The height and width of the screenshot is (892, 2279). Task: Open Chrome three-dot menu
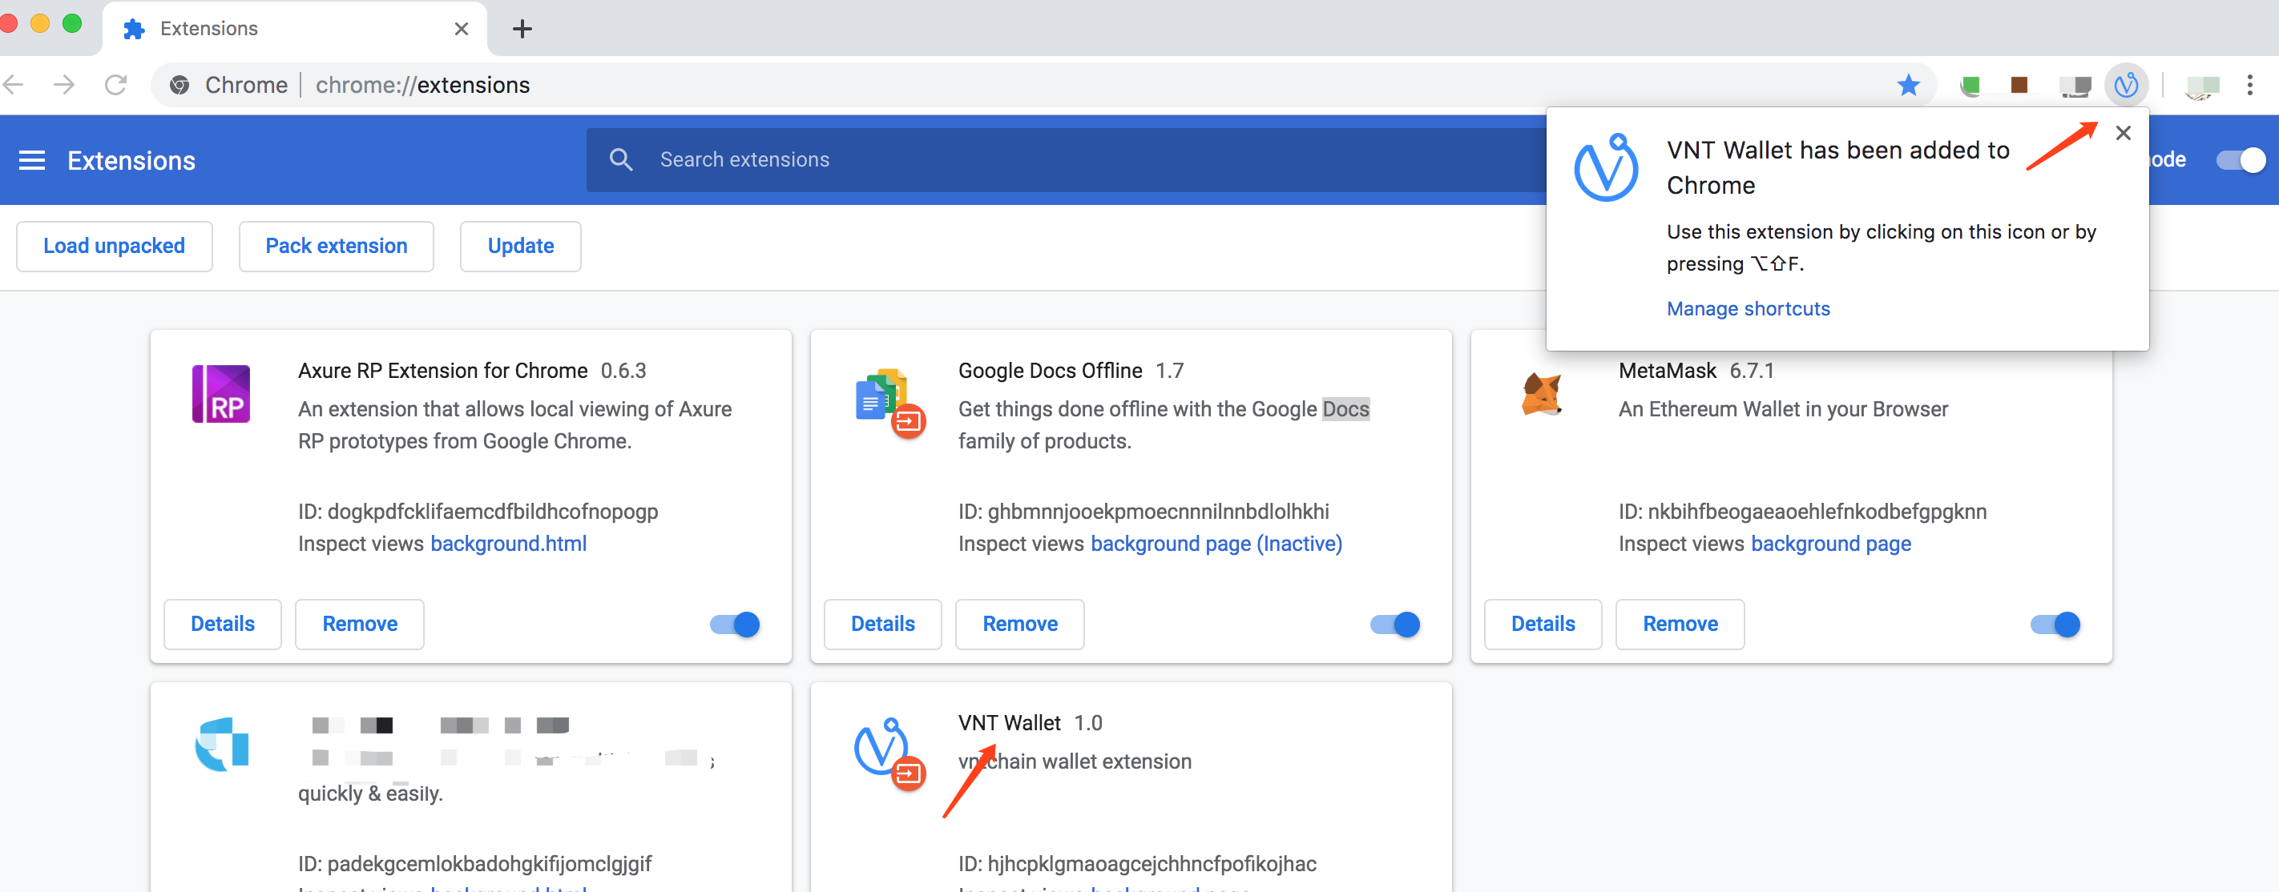[x=2249, y=85]
